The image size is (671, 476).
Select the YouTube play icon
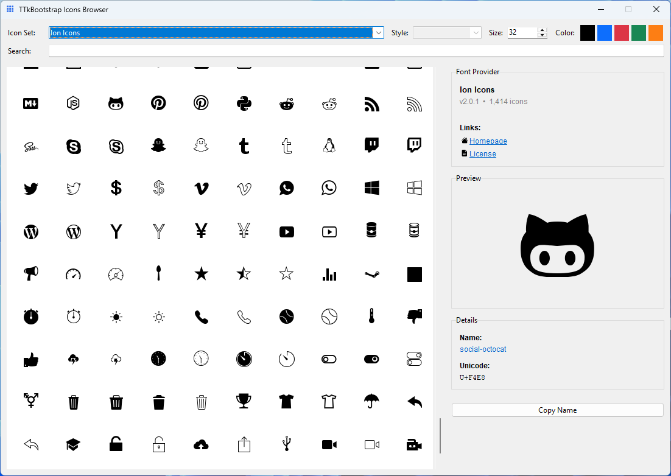pos(286,231)
